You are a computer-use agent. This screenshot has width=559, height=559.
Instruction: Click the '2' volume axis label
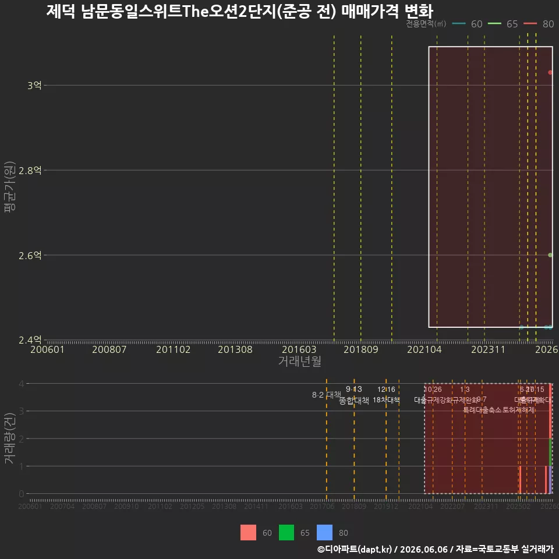click(22, 438)
